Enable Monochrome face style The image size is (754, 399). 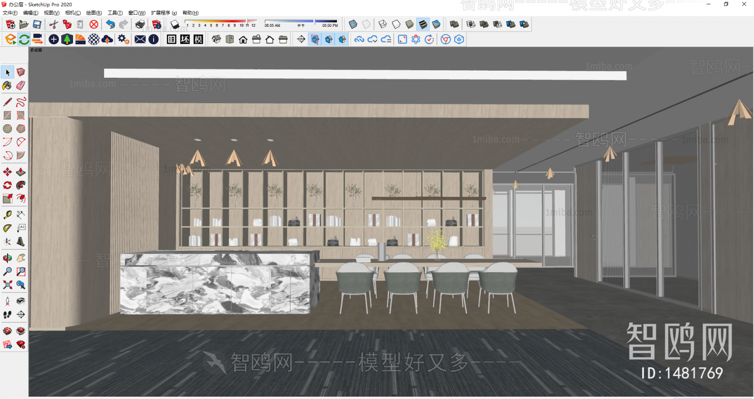436,24
